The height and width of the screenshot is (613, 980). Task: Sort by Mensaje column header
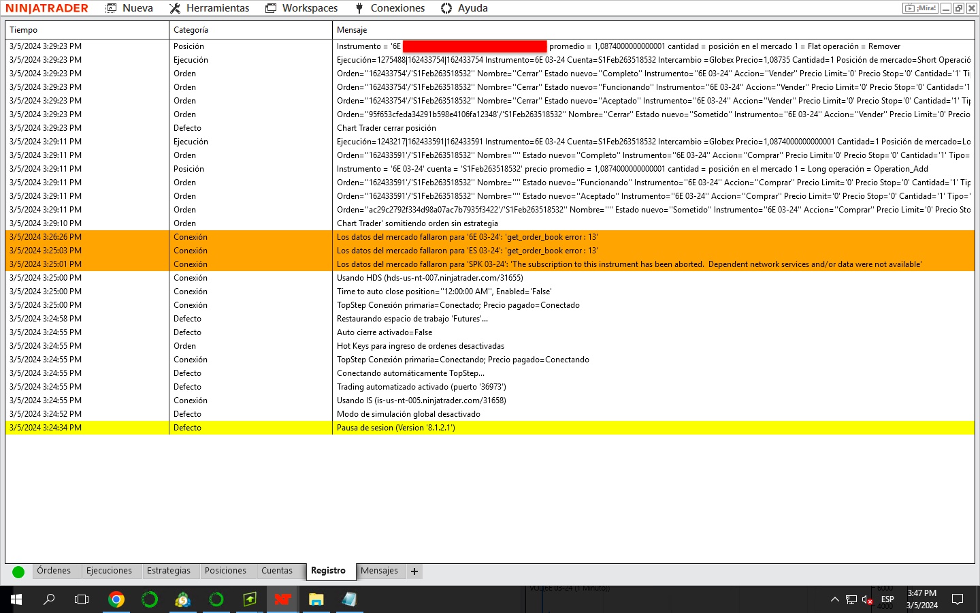point(653,30)
